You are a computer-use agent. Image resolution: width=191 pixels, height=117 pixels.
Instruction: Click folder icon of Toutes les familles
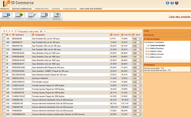point(149,46)
